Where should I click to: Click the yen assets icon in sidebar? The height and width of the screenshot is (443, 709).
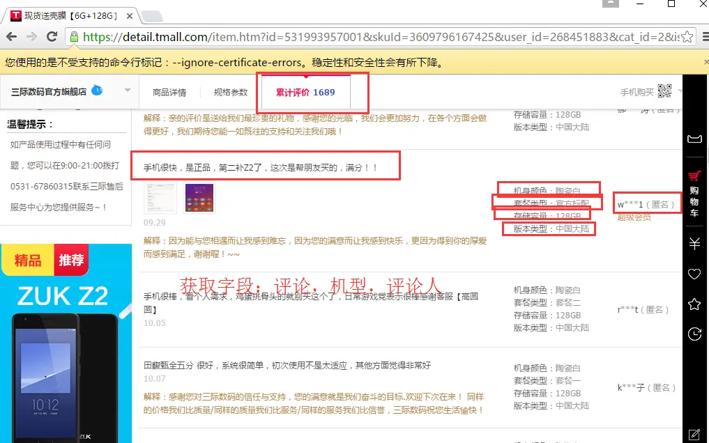694,244
